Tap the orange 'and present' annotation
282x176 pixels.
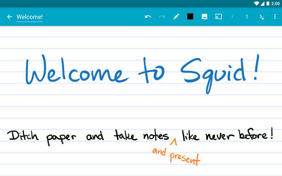(176, 156)
